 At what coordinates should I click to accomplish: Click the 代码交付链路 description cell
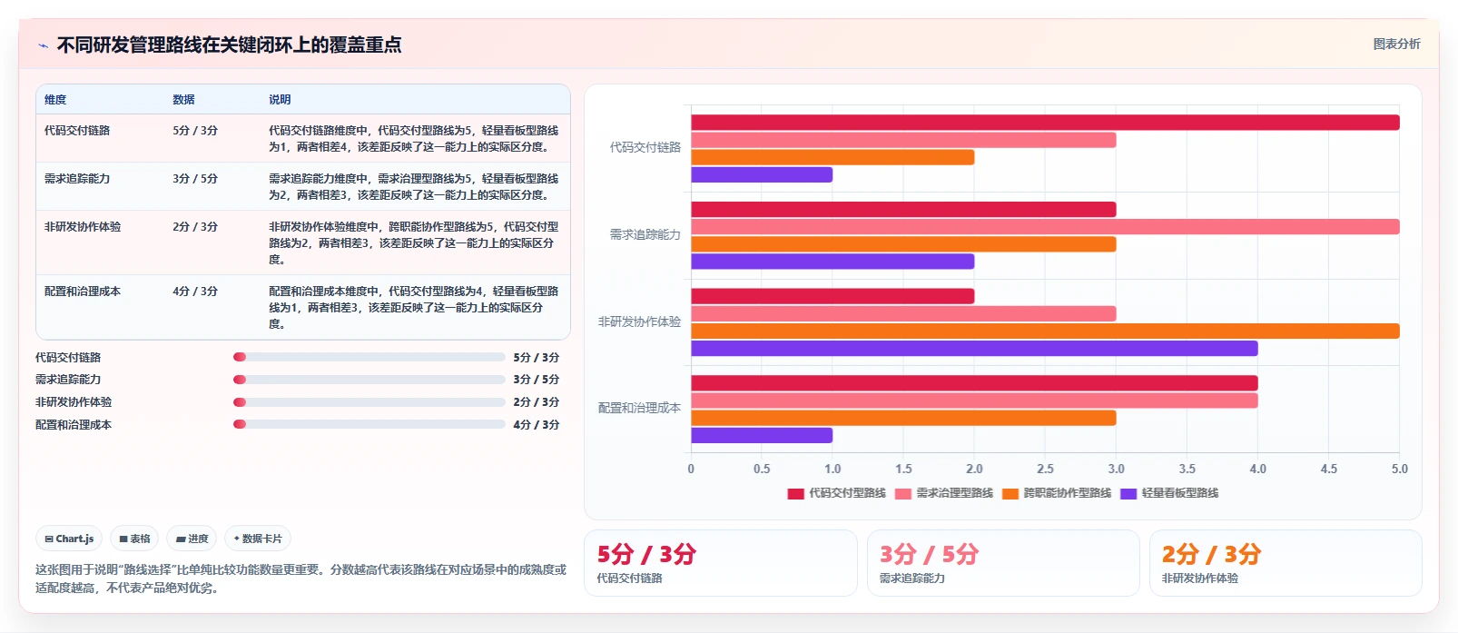pyautogui.click(x=414, y=139)
